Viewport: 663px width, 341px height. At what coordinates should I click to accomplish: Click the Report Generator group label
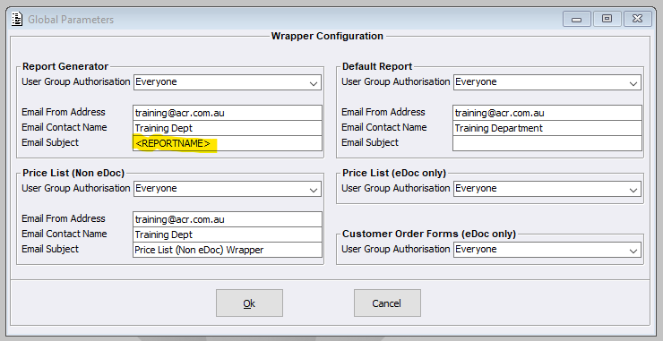tap(65, 66)
